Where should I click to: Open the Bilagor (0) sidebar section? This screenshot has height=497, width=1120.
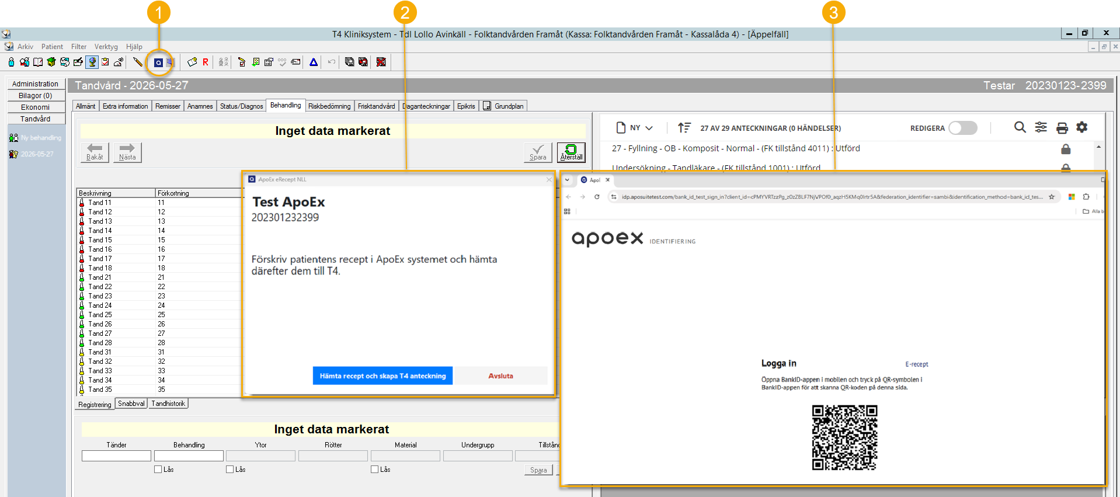[x=35, y=96]
